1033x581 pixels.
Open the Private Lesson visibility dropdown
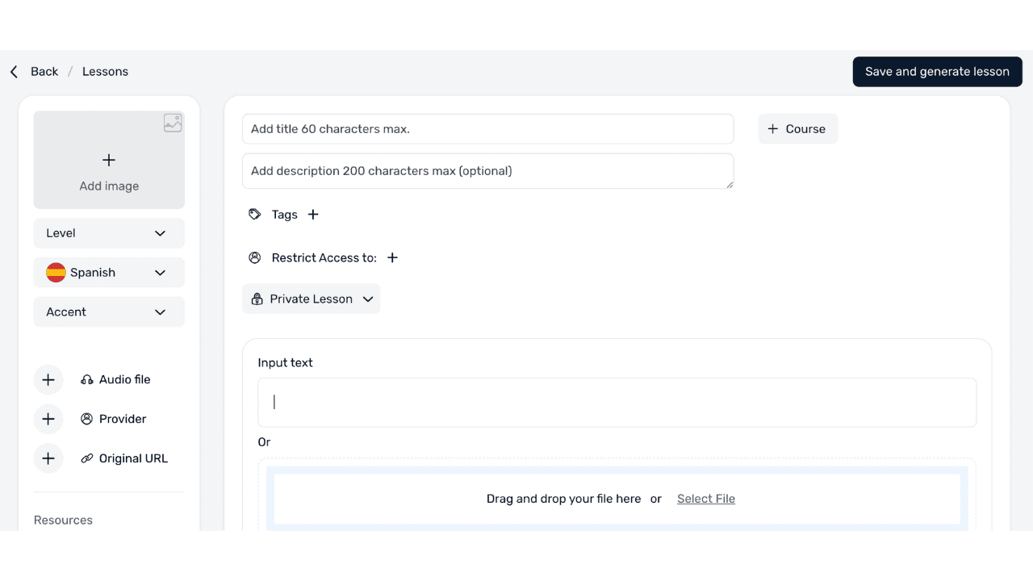[x=311, y=299]
